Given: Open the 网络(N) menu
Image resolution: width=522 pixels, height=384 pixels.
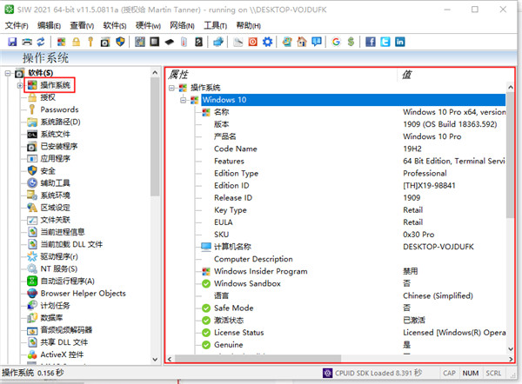Looking at the screenshot, I should click(182, 25).
